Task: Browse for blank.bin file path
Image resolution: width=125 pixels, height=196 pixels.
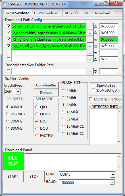Action: (x=90, y=46)
